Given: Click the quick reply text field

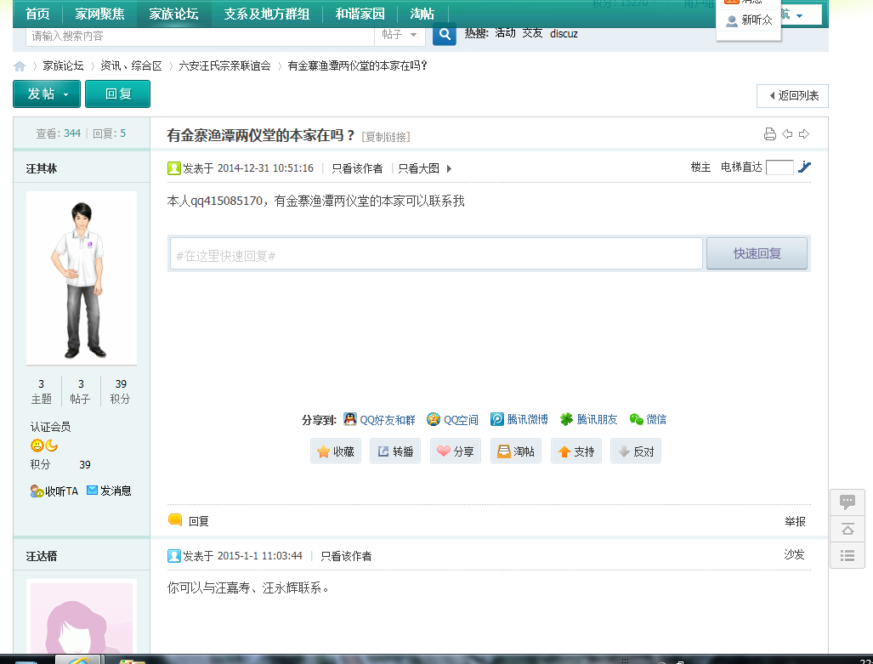Looking at the screenshot, I should pos(436,254).
